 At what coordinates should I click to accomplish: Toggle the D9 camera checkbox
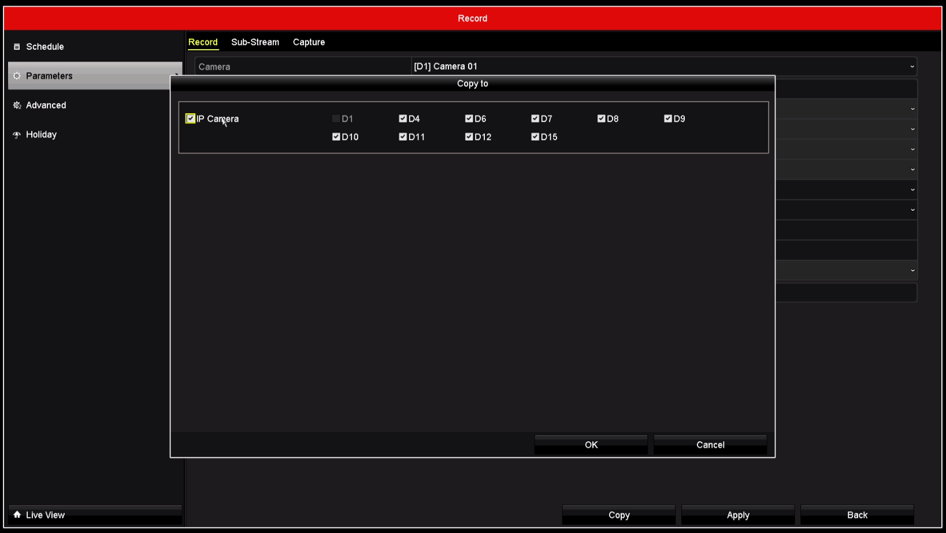pos(668,118)
